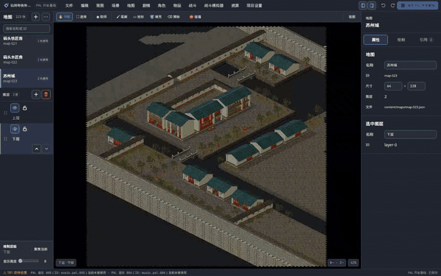Click the add map plus button

(x=36, y=17)
